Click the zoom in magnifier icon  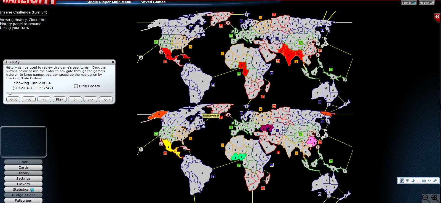click(435, 199)
